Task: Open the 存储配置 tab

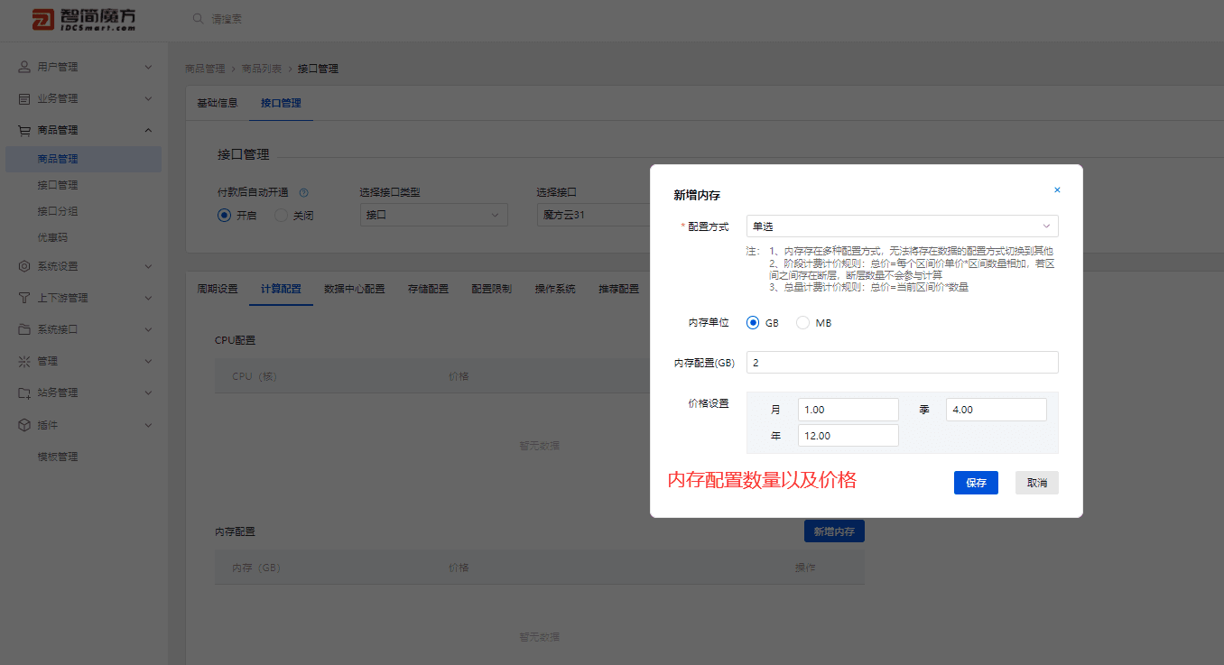Action: [x=428, y=289]
